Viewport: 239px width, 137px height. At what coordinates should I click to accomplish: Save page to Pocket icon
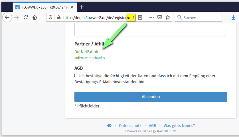(x=160, y=17)
